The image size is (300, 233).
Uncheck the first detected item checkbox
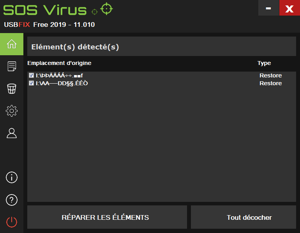(32, 75)
